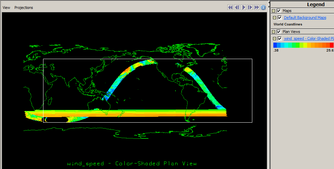
Task: Uncheck the Plan Views checkbox
Action: (279, 32)
